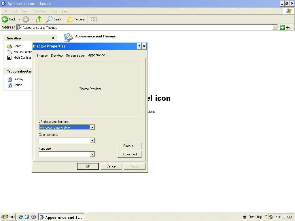Viewport: 295px width, 221px height.
Task: Click the Appearance and Themes palette icon
Action: click(x=68, y=37)
